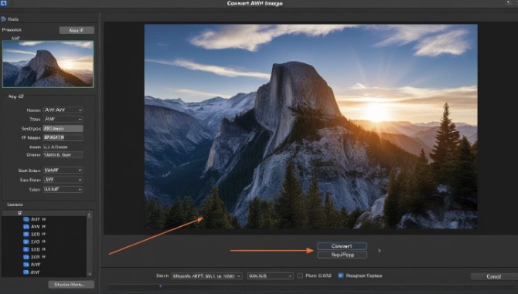Image resolution: width=518 pixels, height=294 pixels.
Task: Click the Aleq If button above the thumbnail
Action: tap(77, 30)
